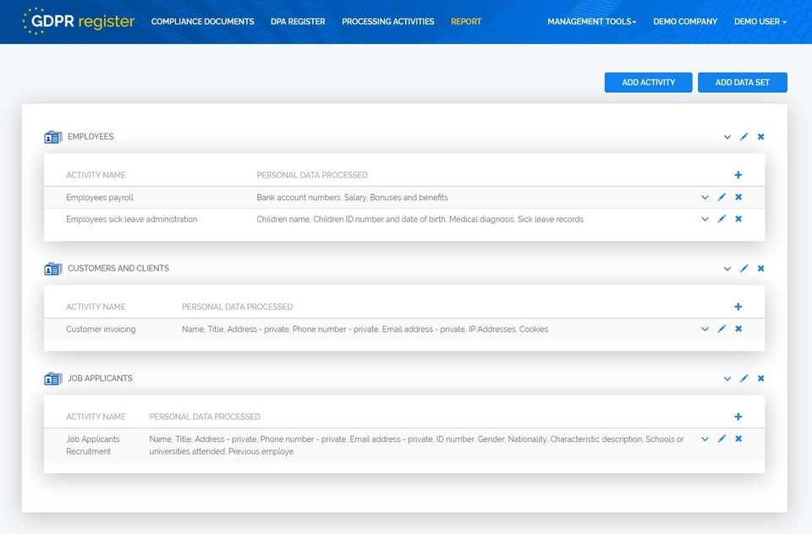
Task: Delete the Job Applicants data set
Action: coord(760,379)
